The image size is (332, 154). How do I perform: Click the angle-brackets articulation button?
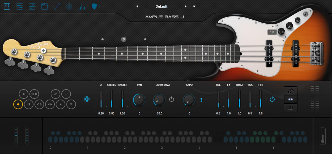tap(39, 104)
